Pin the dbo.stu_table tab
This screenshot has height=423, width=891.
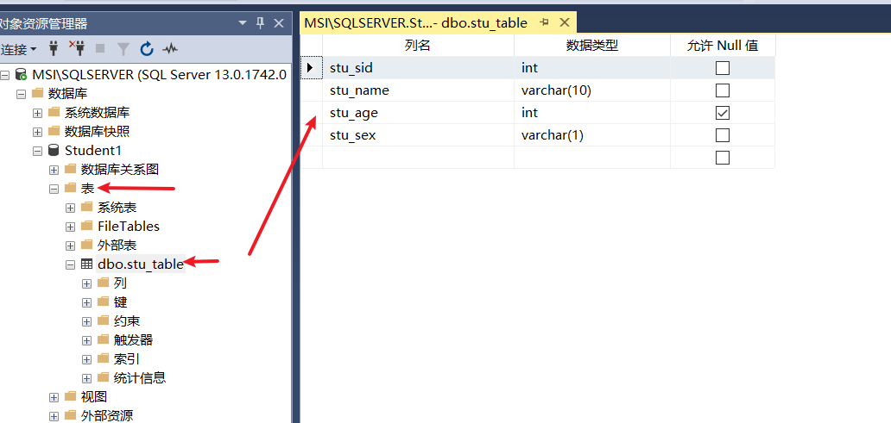click(544, 22)
